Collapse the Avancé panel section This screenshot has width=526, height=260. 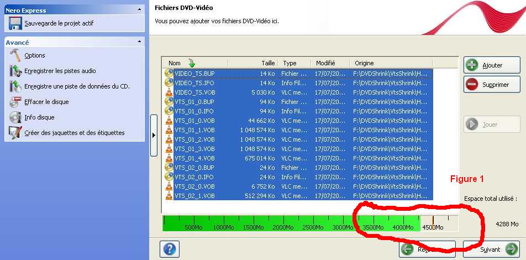[x=139, y=43]
